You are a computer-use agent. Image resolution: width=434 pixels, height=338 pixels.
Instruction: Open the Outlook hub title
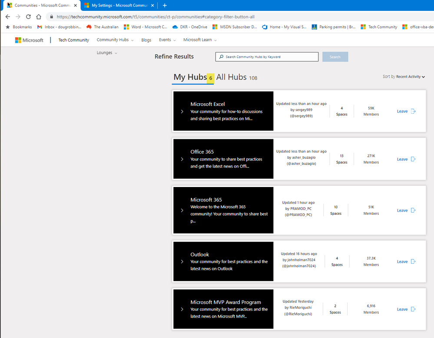(x=199, y=255)
